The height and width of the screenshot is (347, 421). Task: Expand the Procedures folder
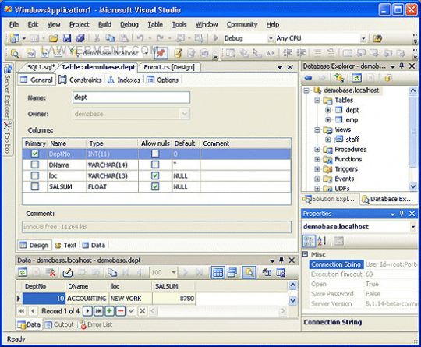(x=317, y=150)
